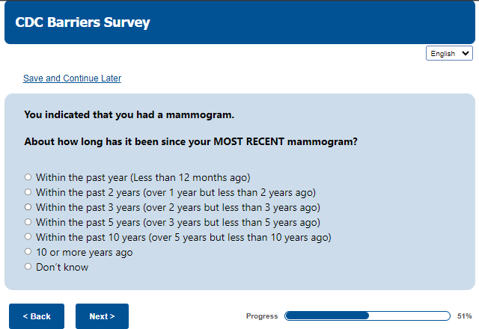
Task: Click the CDC Barriers Survey header title
Action: [x=82, y=22]
